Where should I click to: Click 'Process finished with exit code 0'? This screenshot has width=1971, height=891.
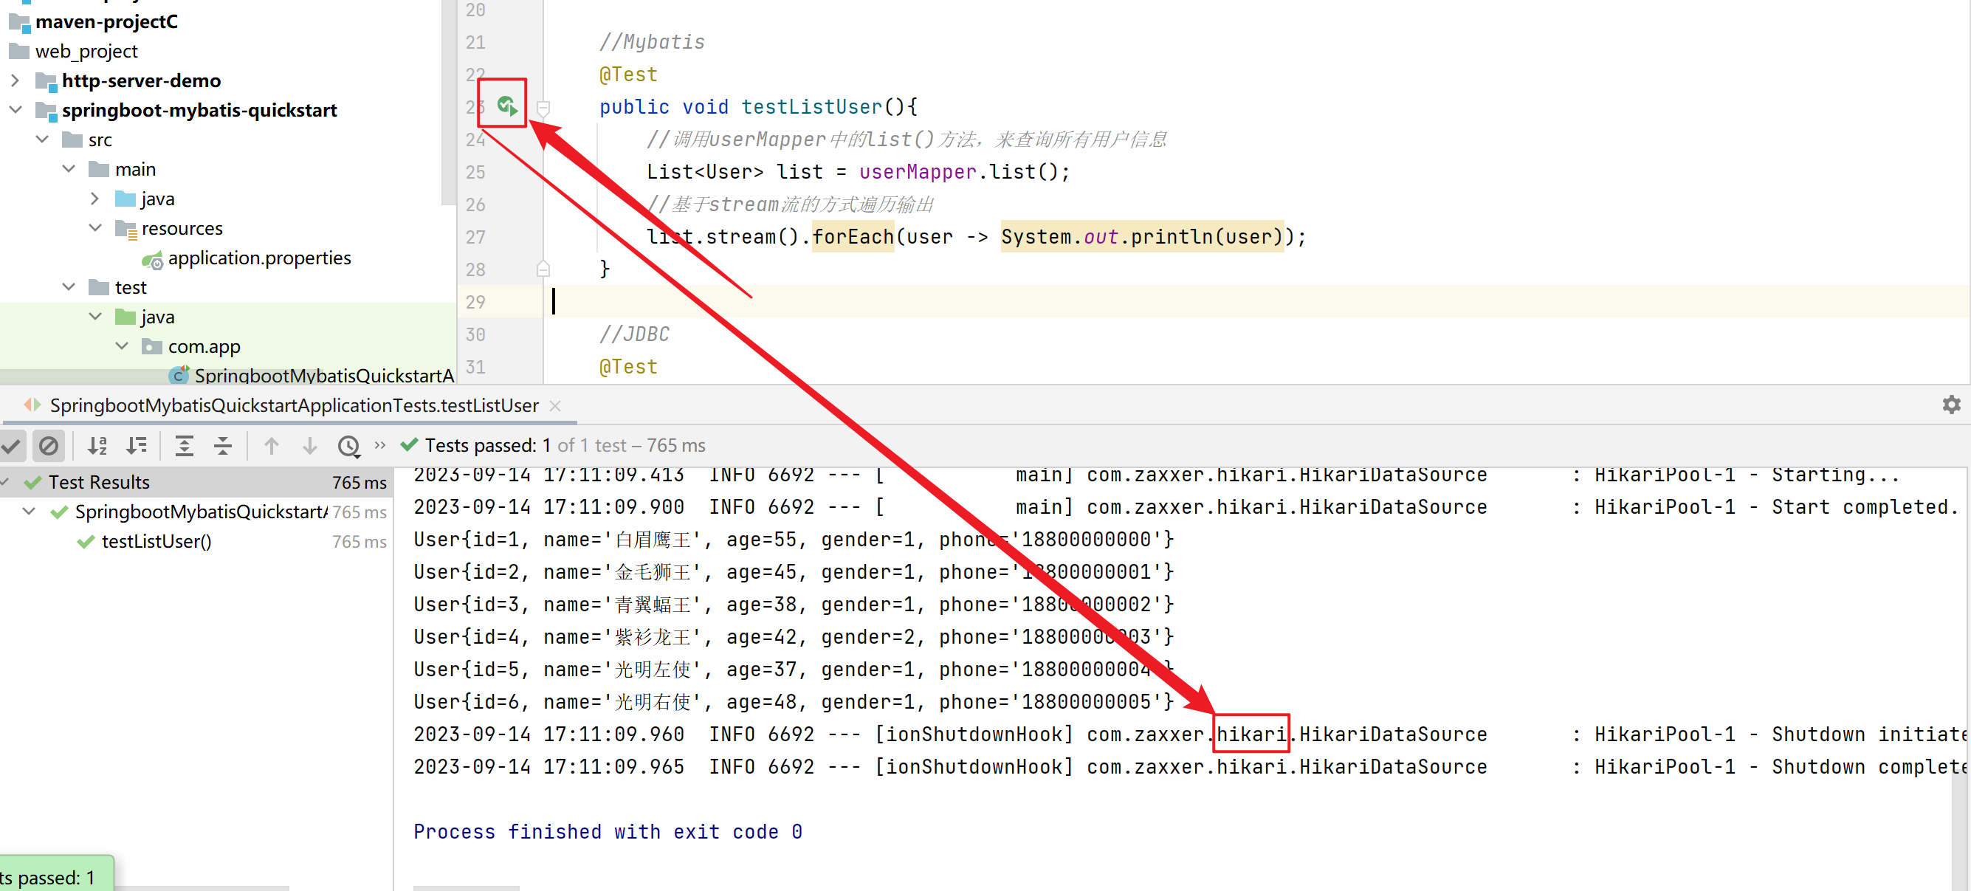point(608,831)
